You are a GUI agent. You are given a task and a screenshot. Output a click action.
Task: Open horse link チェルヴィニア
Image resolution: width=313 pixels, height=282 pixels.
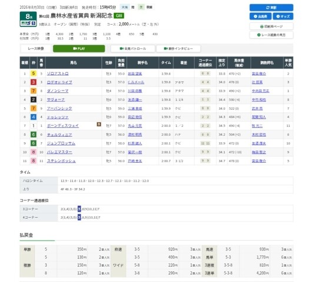[59, 135]
